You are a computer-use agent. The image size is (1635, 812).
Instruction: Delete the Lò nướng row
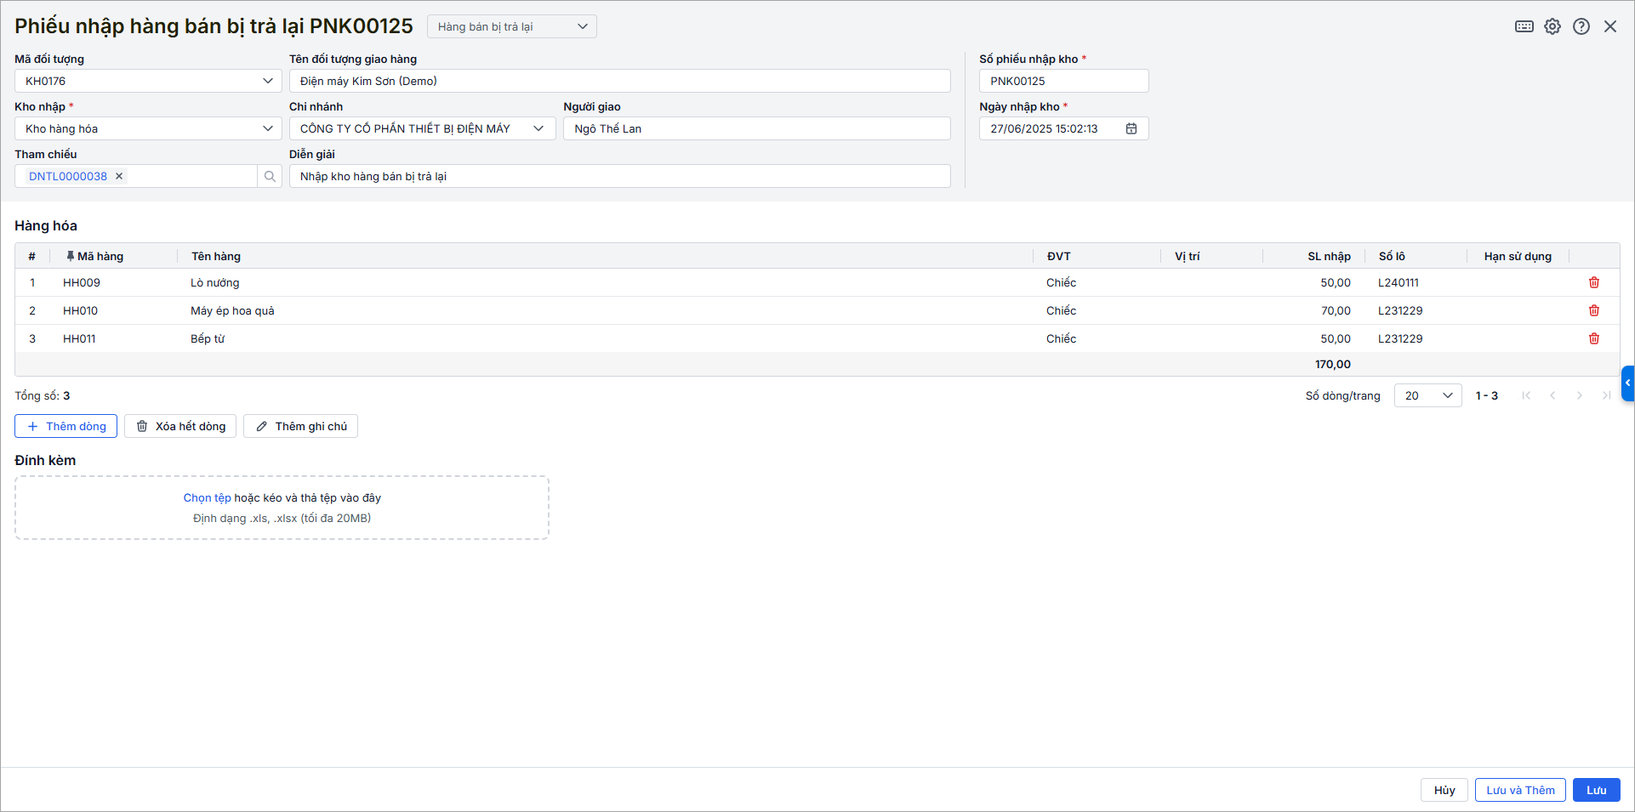[x=1594, y=282]
